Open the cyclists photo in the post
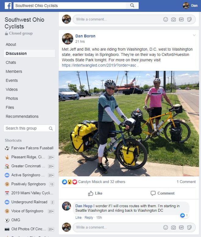201x237 pixels. (x=129, y=124)
